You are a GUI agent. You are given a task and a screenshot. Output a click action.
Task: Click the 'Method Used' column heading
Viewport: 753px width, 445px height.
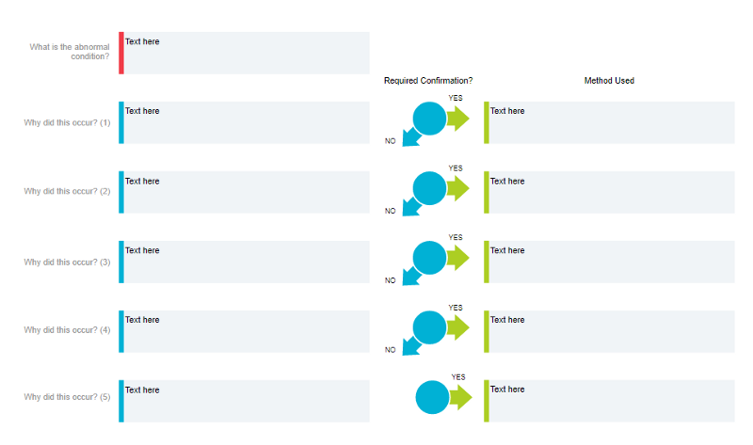click(609, 81)
